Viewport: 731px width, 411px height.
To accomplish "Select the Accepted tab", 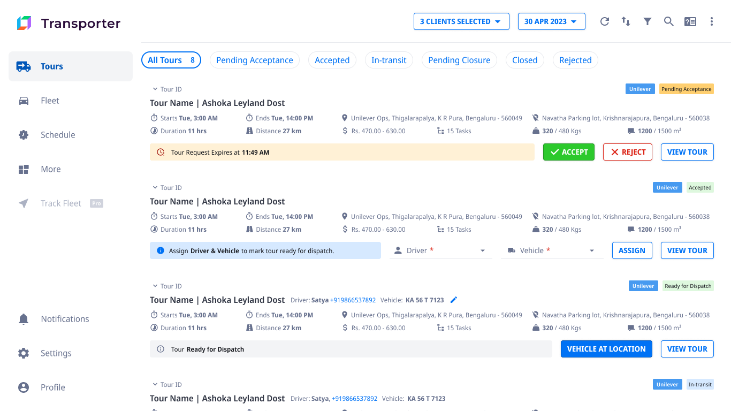I will (x=332, y=60).
